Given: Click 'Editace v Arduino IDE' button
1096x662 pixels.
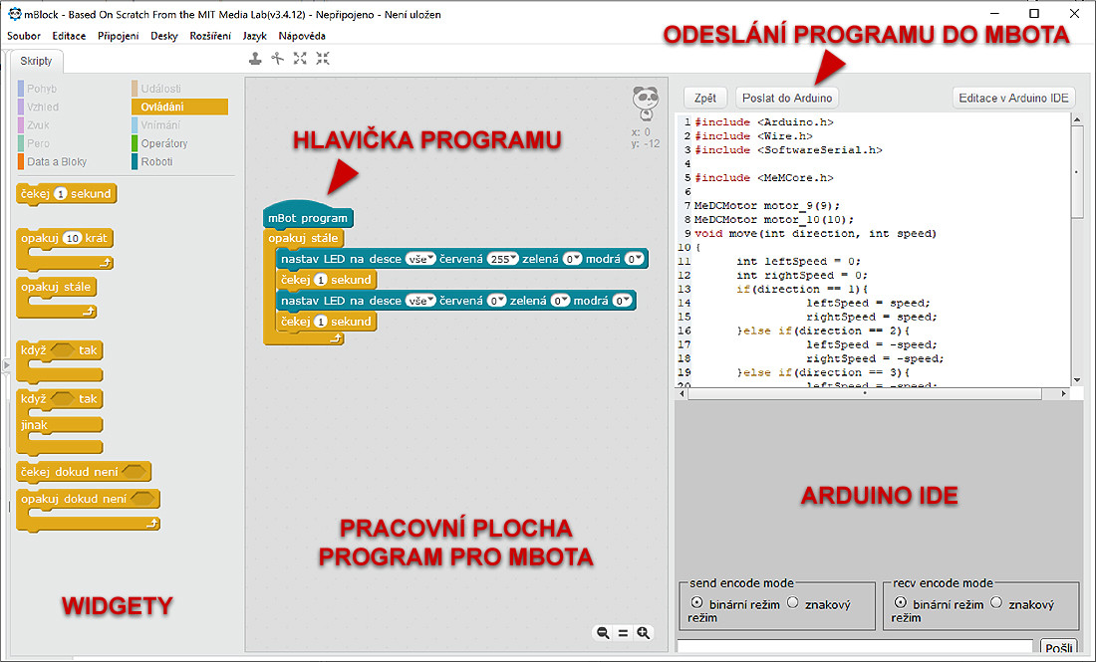Looking at the screenshot, I should click(1013, 98).
